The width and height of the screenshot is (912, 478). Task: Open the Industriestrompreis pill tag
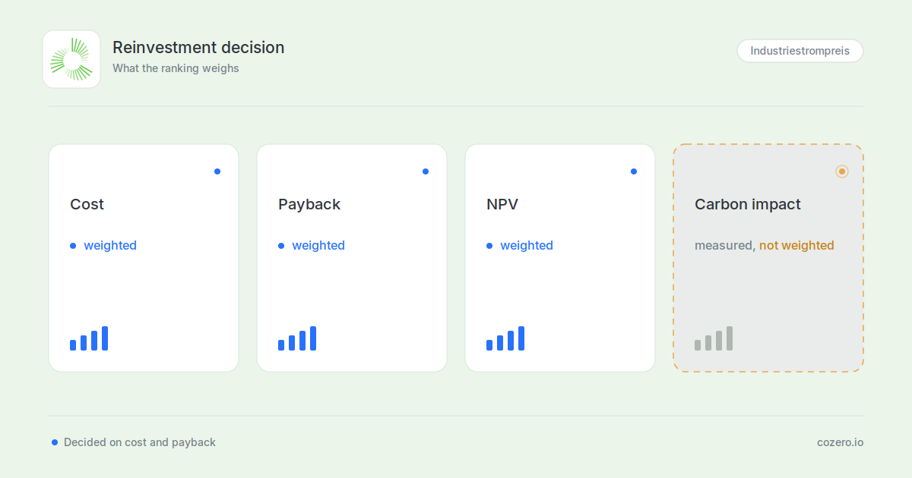click(x=800, y=51)
